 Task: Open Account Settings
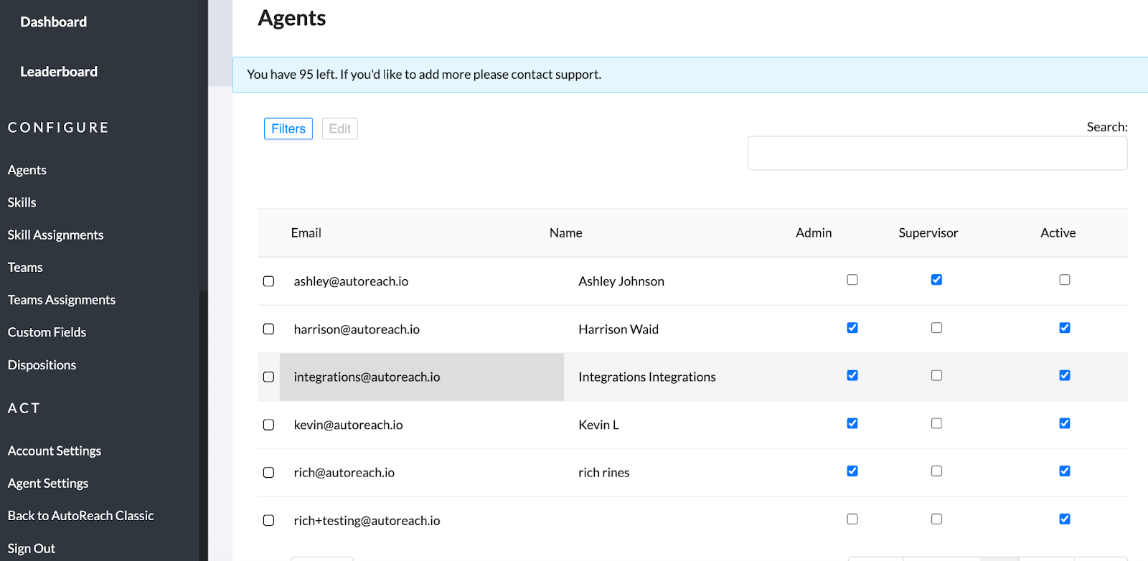(55, 451)
